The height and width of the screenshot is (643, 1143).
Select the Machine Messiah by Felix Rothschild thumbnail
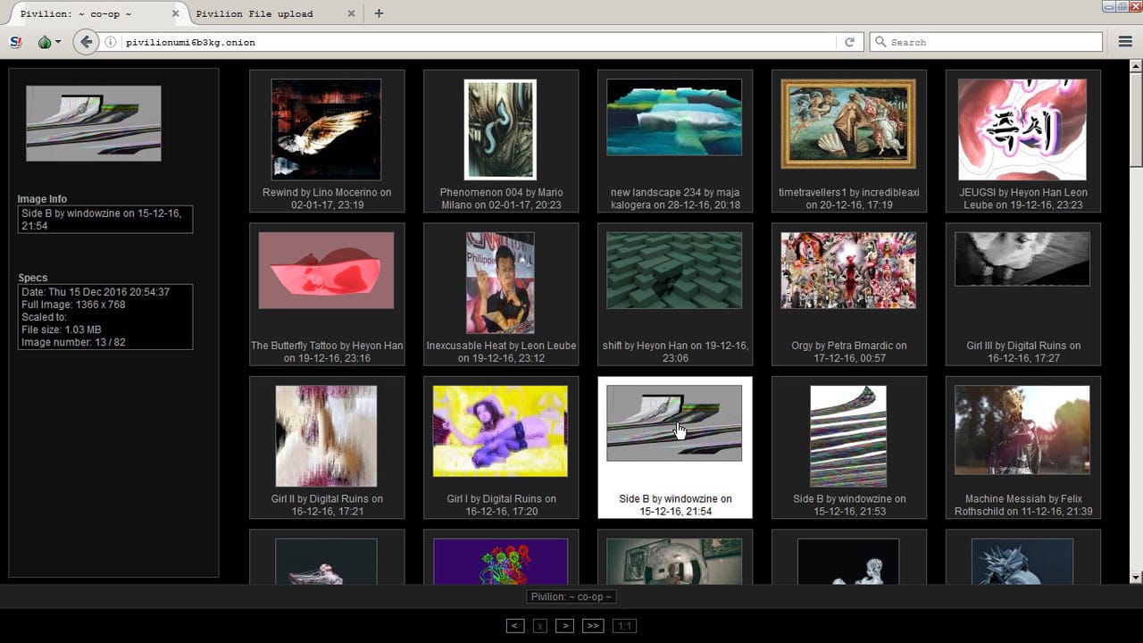click(x=1022, y=430)
